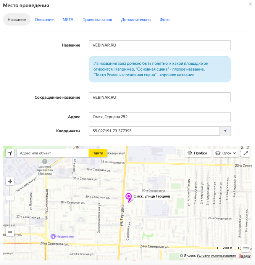Click the blue naming hint box
This screenshot has height=265, width=255.
click(160, 69)
